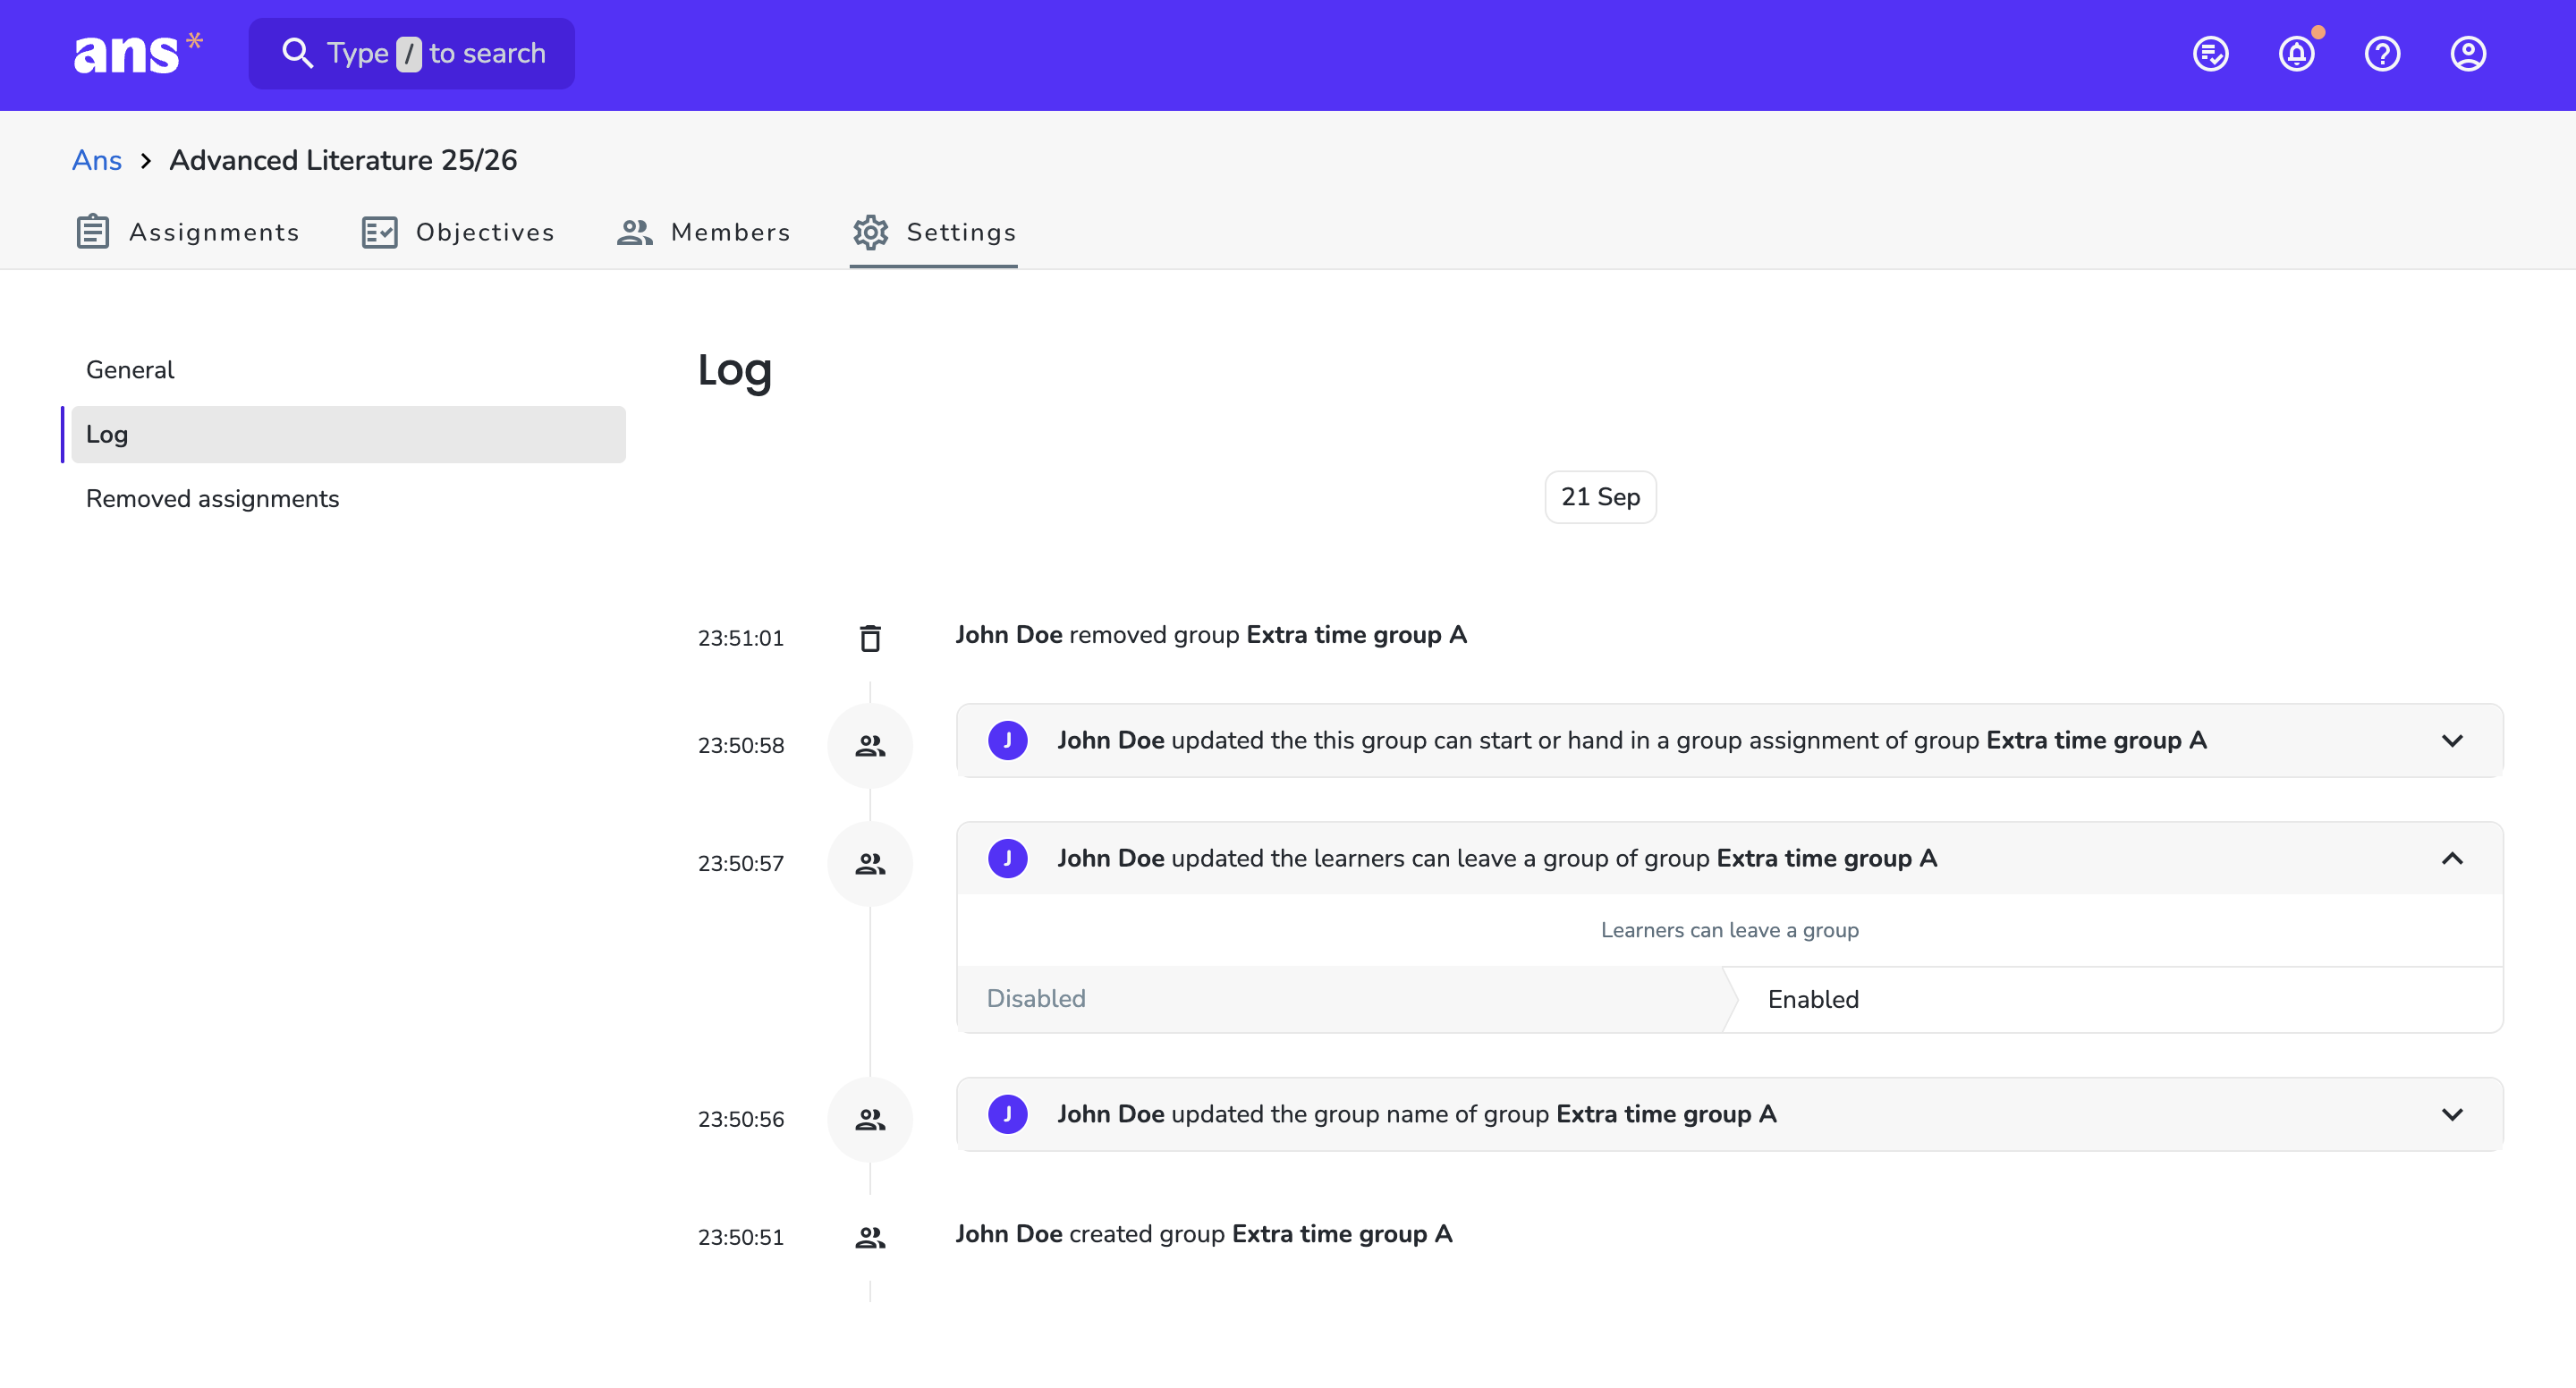Image resolution: width=2576 pixels, height=1388 pixels.
Task: Click the 21 Sep date marker
Action: click(x=1600, y=497)
